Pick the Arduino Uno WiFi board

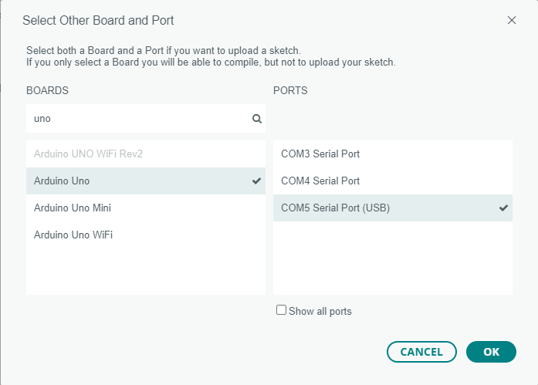73,235
